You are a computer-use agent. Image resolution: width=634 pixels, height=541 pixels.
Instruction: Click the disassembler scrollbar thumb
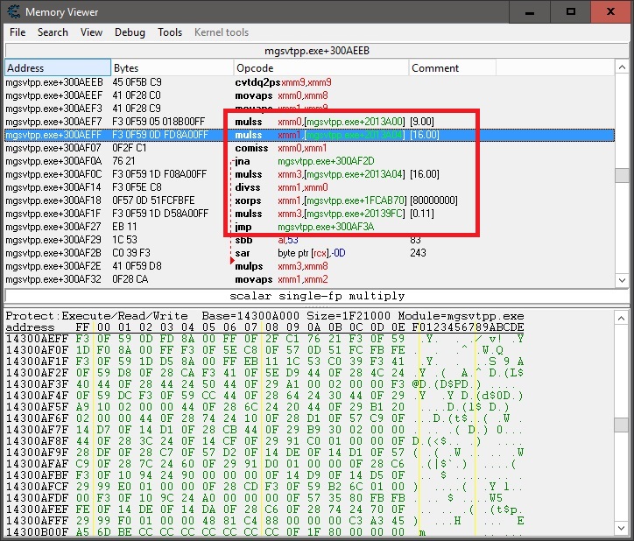click(622, 175)
